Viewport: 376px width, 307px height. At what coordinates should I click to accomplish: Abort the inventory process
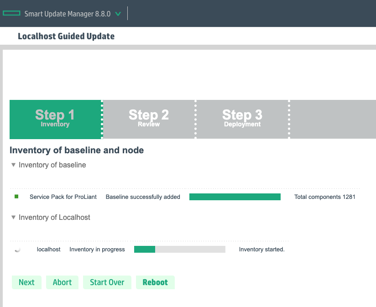62,282
